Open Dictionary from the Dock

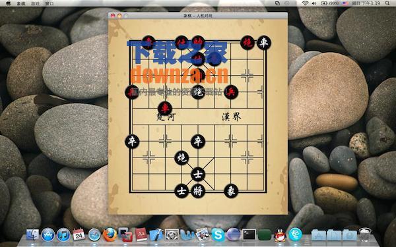point(141,234)
